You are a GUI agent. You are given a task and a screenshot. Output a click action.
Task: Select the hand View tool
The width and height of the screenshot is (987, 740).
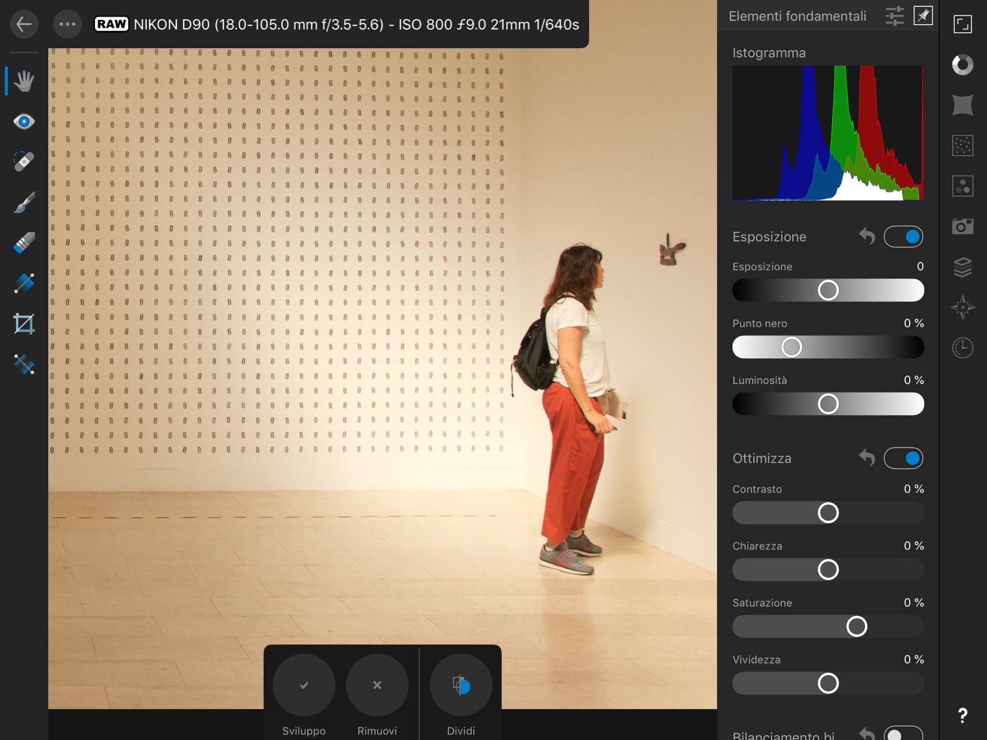pyautogui.click(x=24, y=81)
